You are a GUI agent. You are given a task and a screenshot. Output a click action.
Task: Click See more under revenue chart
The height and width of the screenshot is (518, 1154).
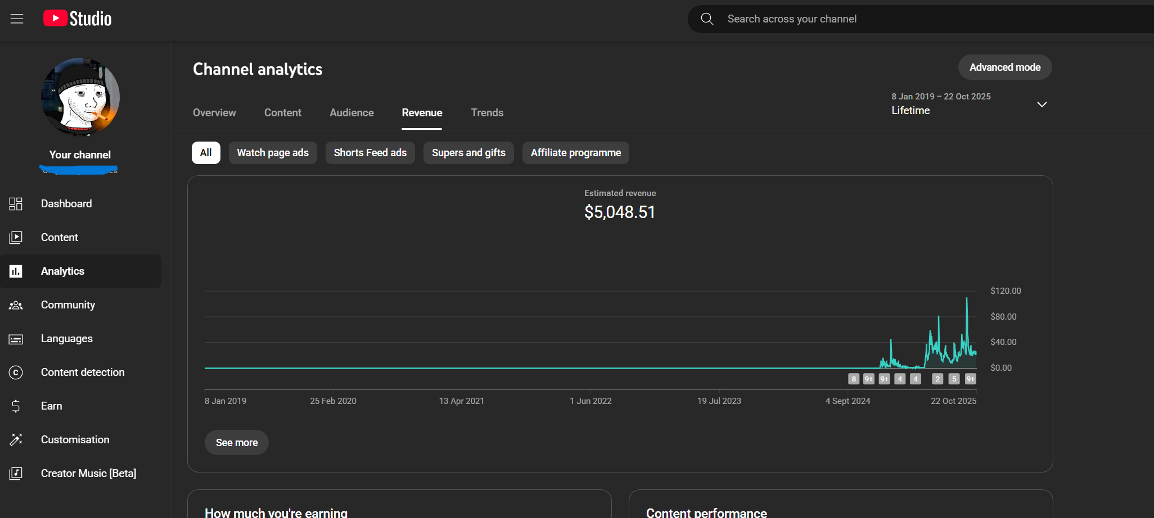click(237, 443)
